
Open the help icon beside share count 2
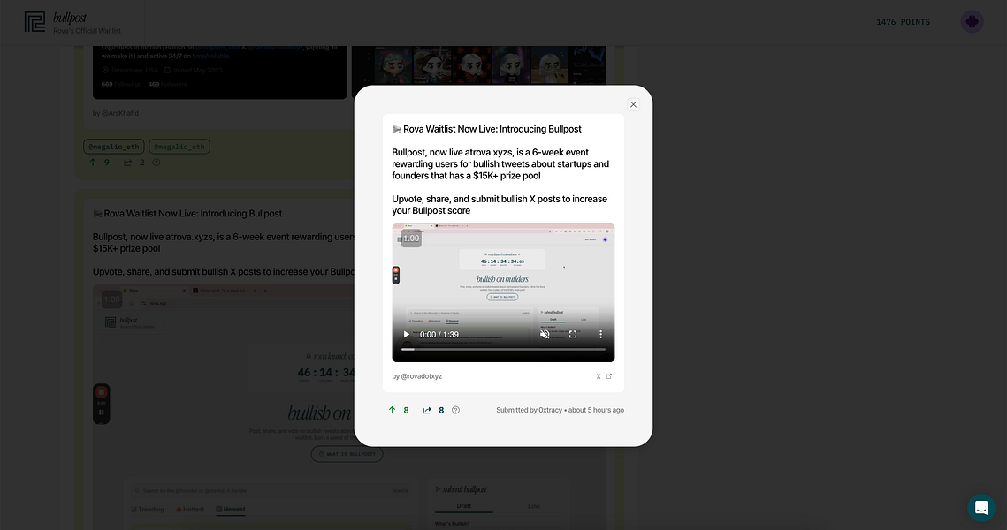point(156,163)
